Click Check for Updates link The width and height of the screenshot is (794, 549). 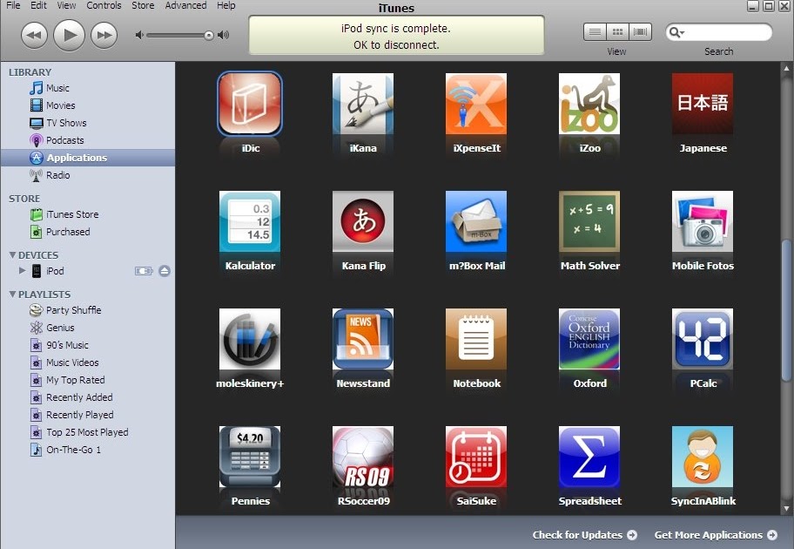pos(584,535)
